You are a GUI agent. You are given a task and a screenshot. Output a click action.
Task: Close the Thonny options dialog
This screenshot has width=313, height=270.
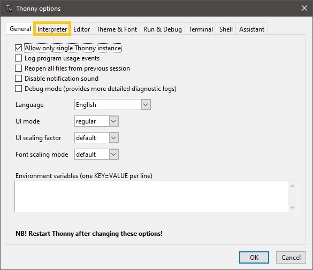(x=304, y=8)
